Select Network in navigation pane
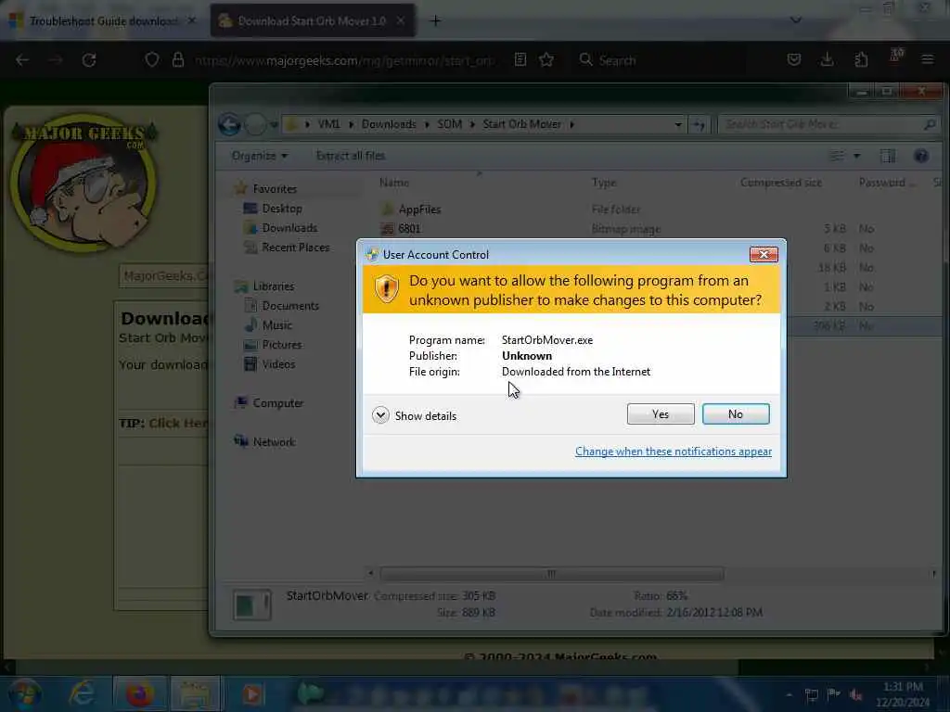The width and height of the screenshot is (950, 712). point(274,442)
